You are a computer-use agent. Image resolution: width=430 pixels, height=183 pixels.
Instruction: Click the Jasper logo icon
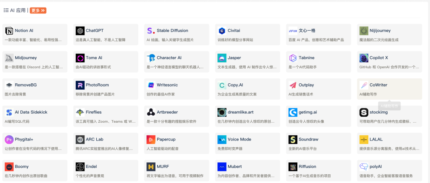[222, 58]
